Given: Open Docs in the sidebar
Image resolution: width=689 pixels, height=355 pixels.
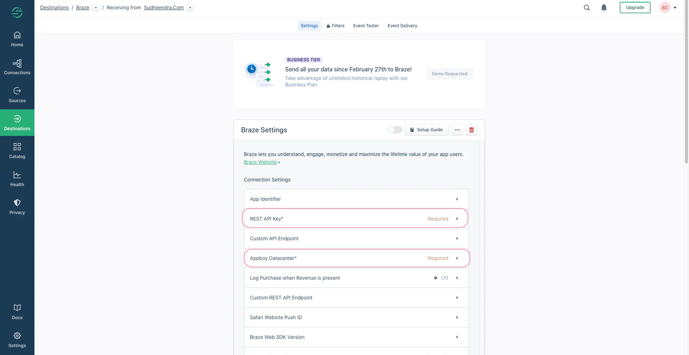Looking at the screenshot, I should click(x=17, y=312).
